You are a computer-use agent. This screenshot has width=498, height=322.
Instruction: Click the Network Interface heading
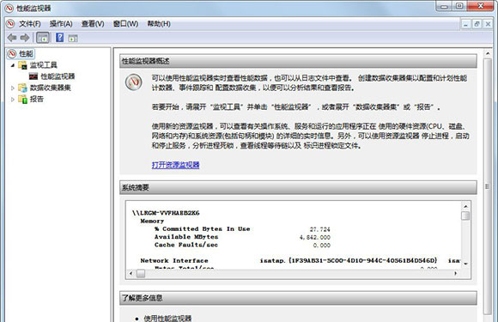point(174,261)
